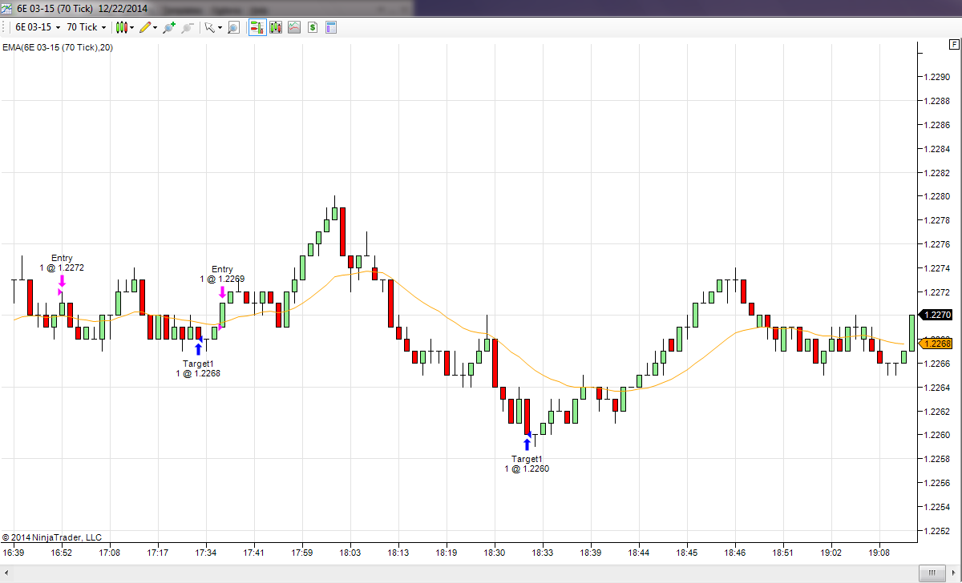The width and height of the screenshot is (962, 583).
Task: Click the 1.2252 price axis label
Action: (x=937, y=531)
